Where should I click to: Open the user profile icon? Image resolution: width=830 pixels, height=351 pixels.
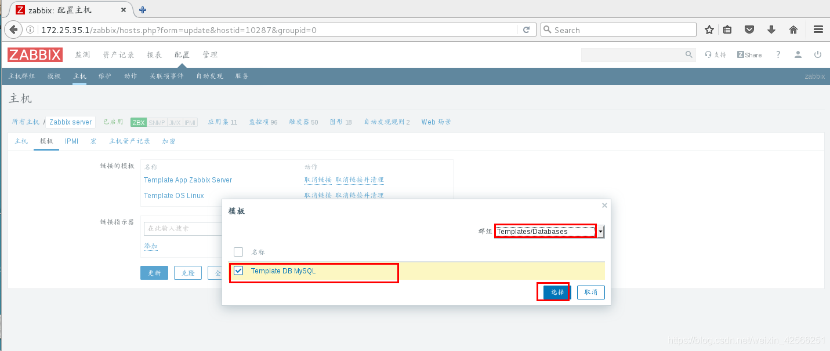pos(798,54)
